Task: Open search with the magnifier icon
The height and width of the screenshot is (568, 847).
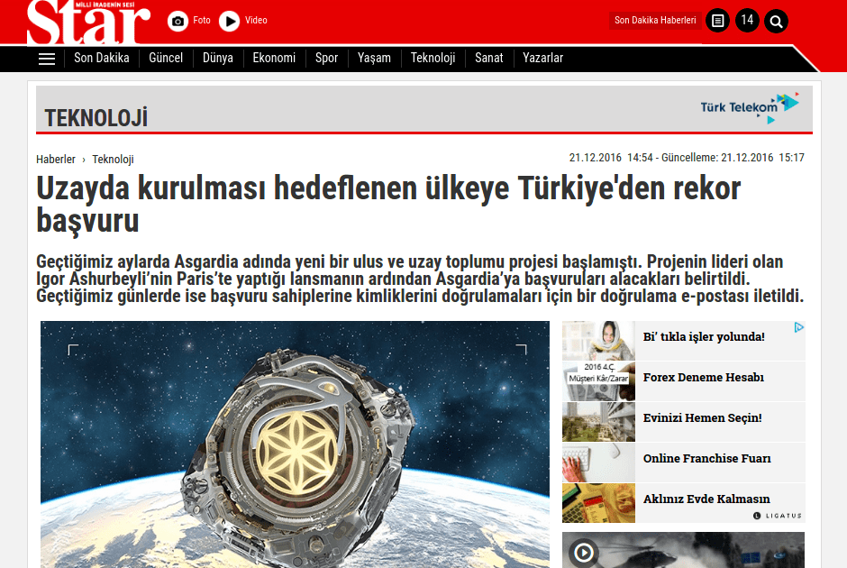Action: click(776, 21)
